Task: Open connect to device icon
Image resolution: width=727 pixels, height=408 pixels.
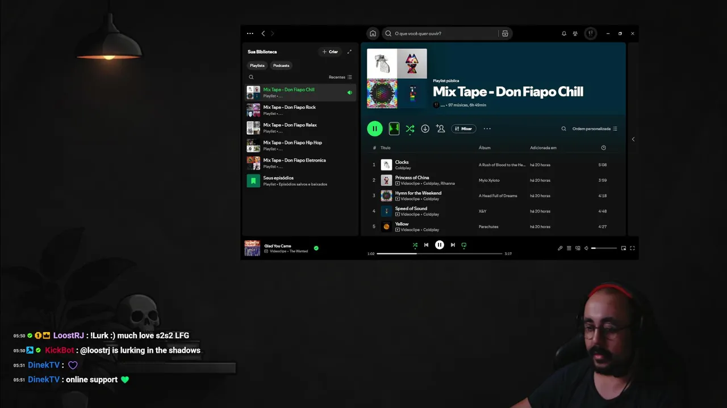Action: point(578,248)
